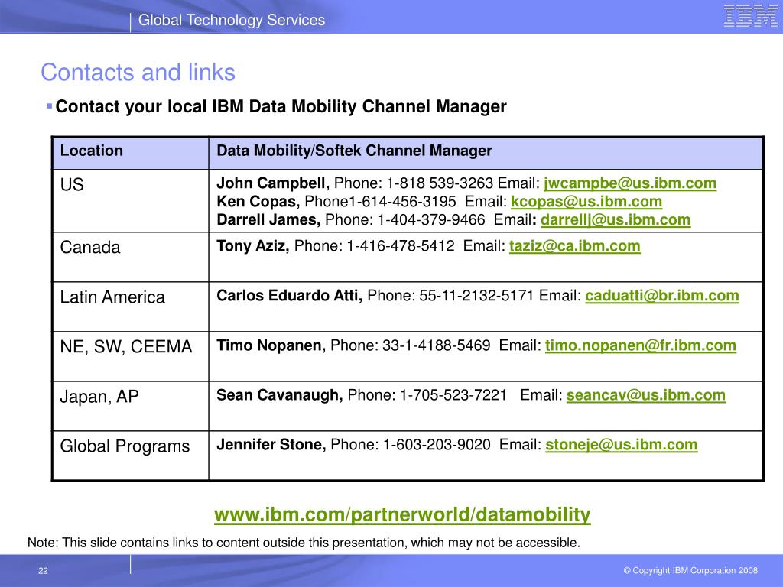Click the name 'Jennifer Stone,'
Screen dimensions: 783x587
(271, 445)
